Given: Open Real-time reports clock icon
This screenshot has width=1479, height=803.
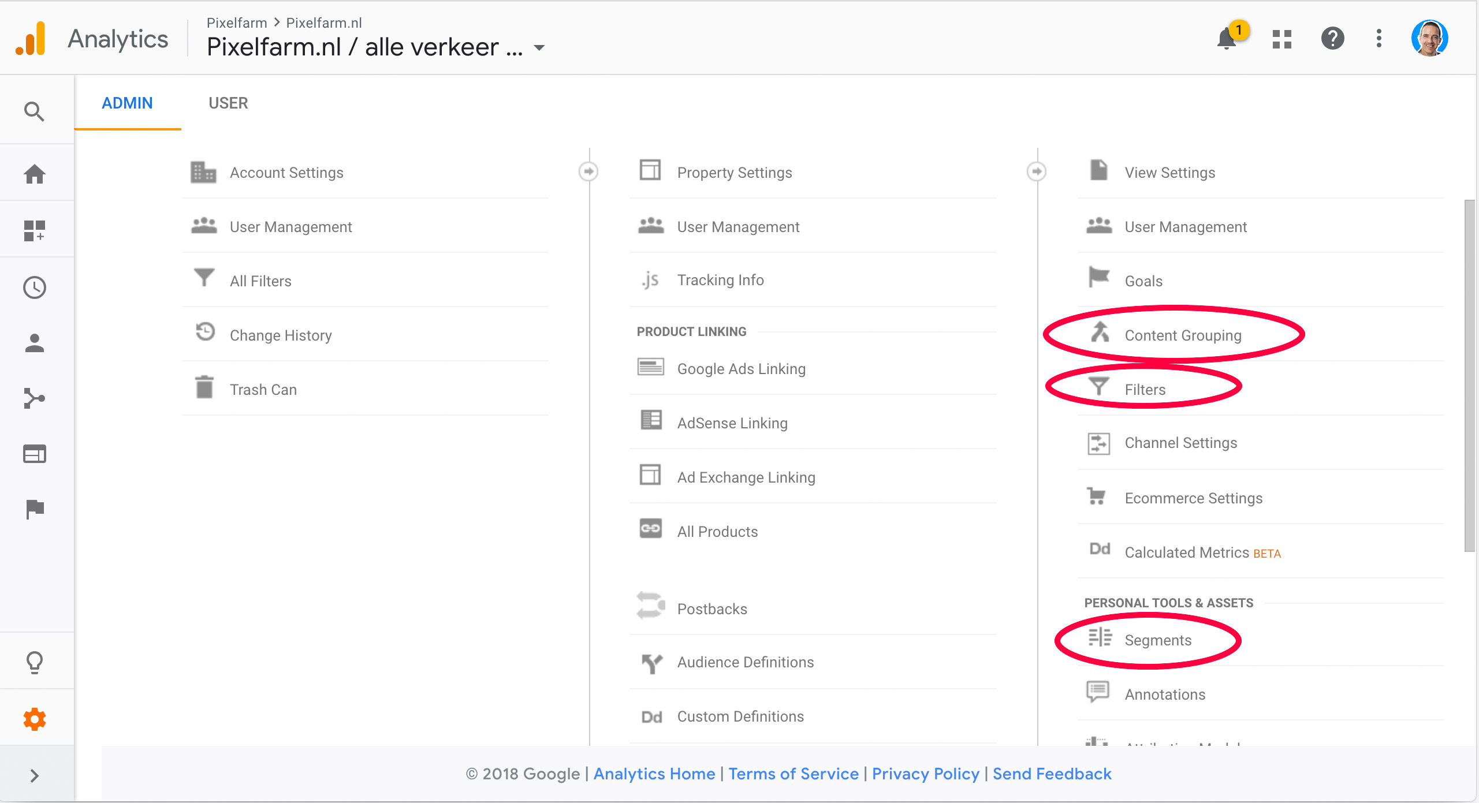Looking at the screenshot, I should coord(34,287).
